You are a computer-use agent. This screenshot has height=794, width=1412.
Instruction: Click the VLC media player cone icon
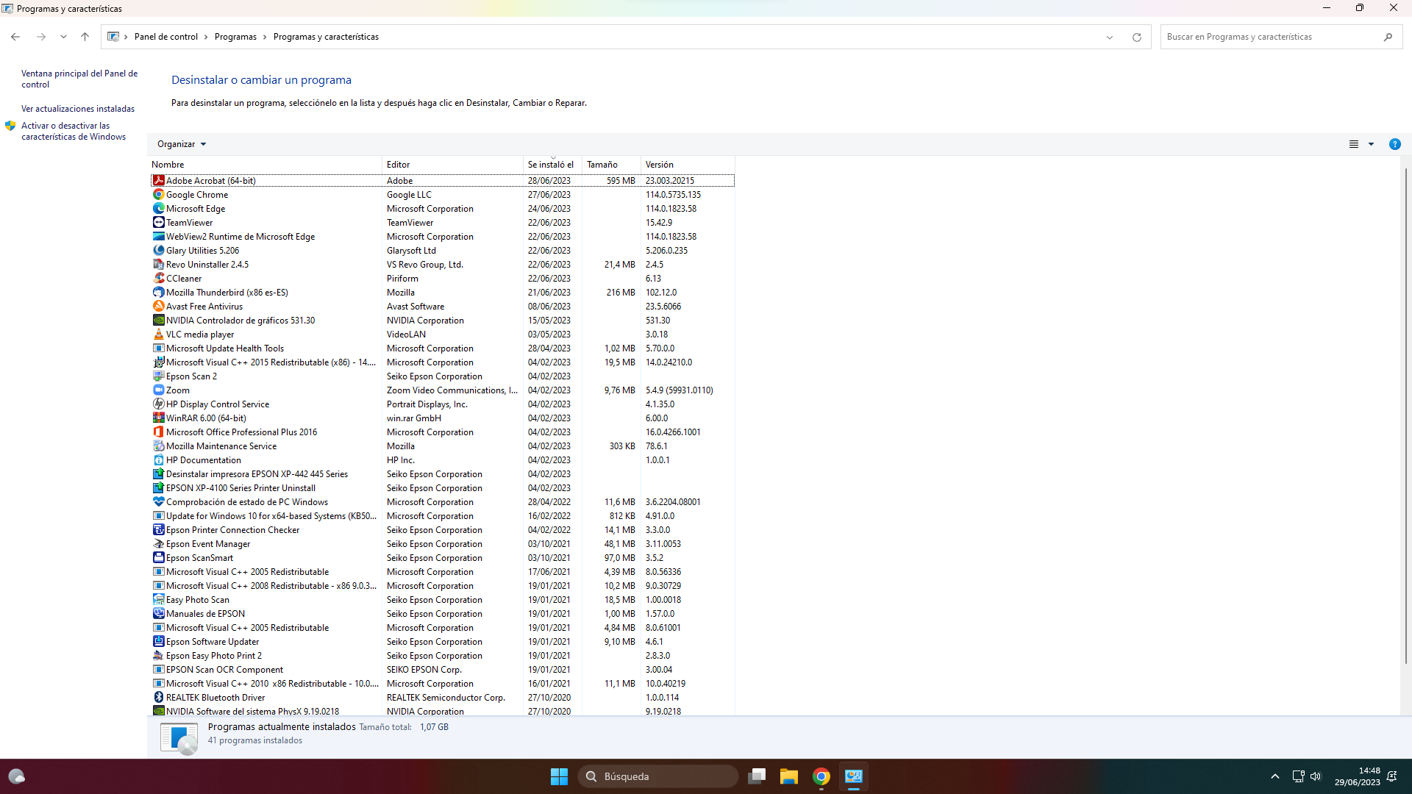158,335
